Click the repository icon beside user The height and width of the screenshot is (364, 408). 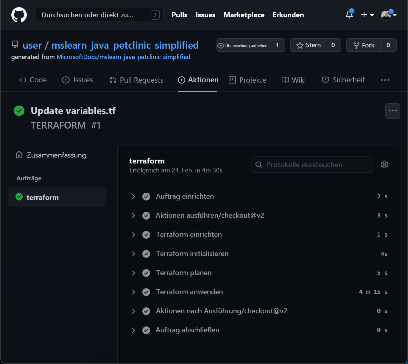click(x=15, y=45)
